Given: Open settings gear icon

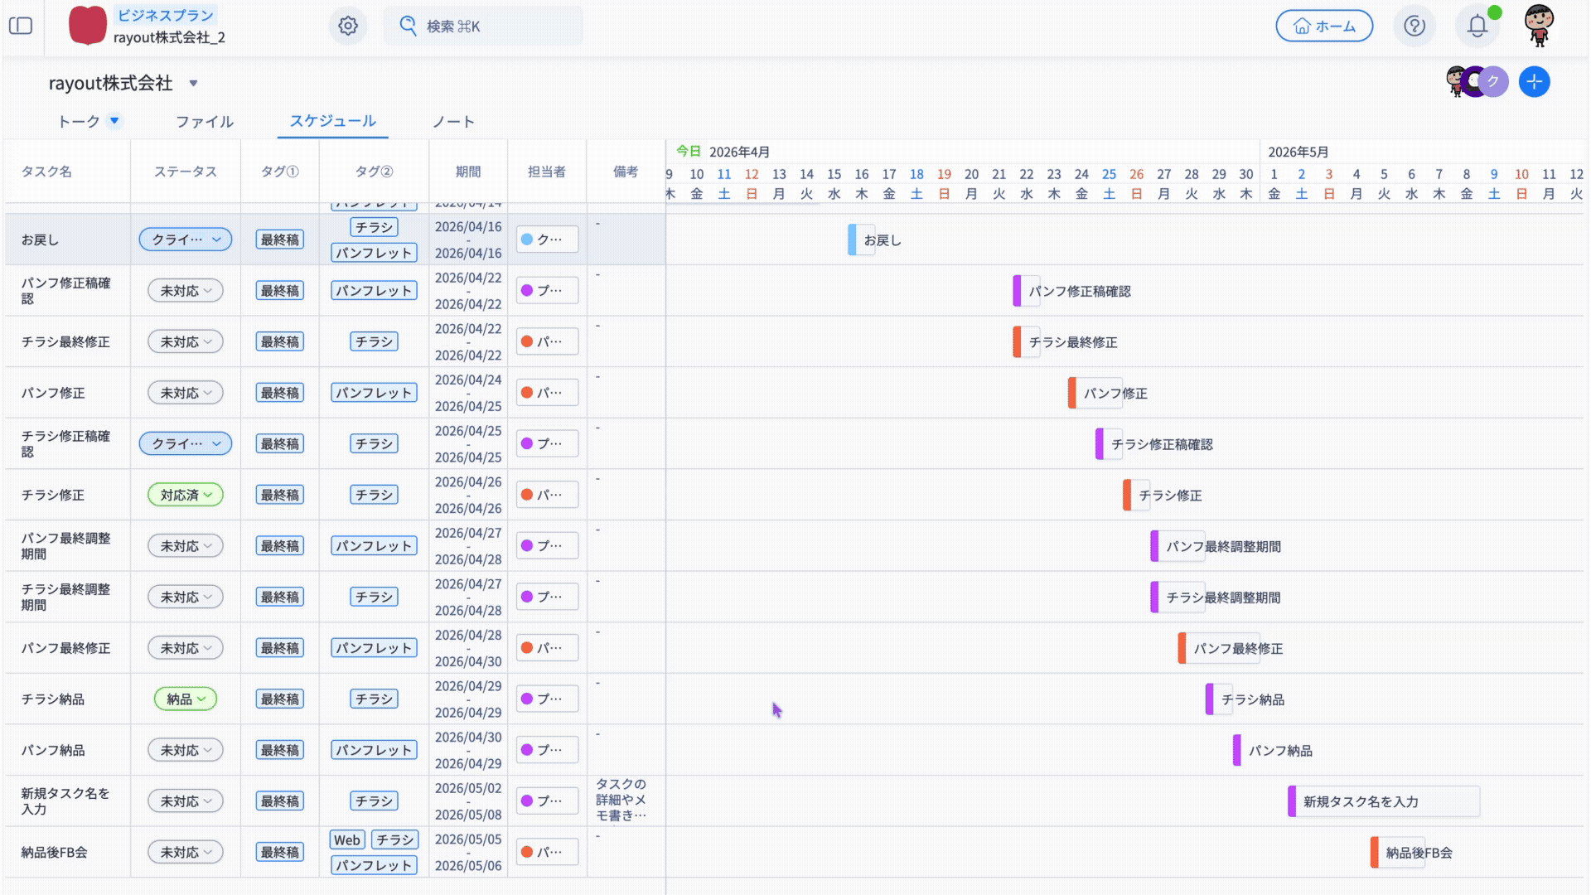Looking at the screenshot, I should (x=348, y=26).
